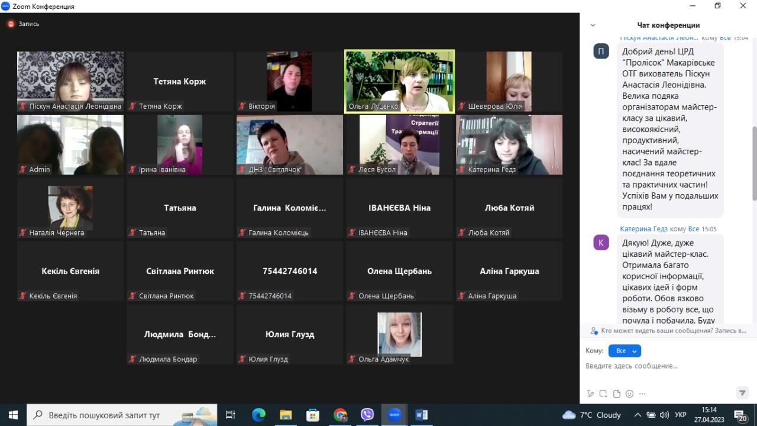Open Windows Start menu

coord(13,415)
